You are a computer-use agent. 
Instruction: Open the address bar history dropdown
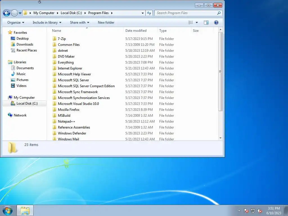pyautogui.click(x=143, y=13)
